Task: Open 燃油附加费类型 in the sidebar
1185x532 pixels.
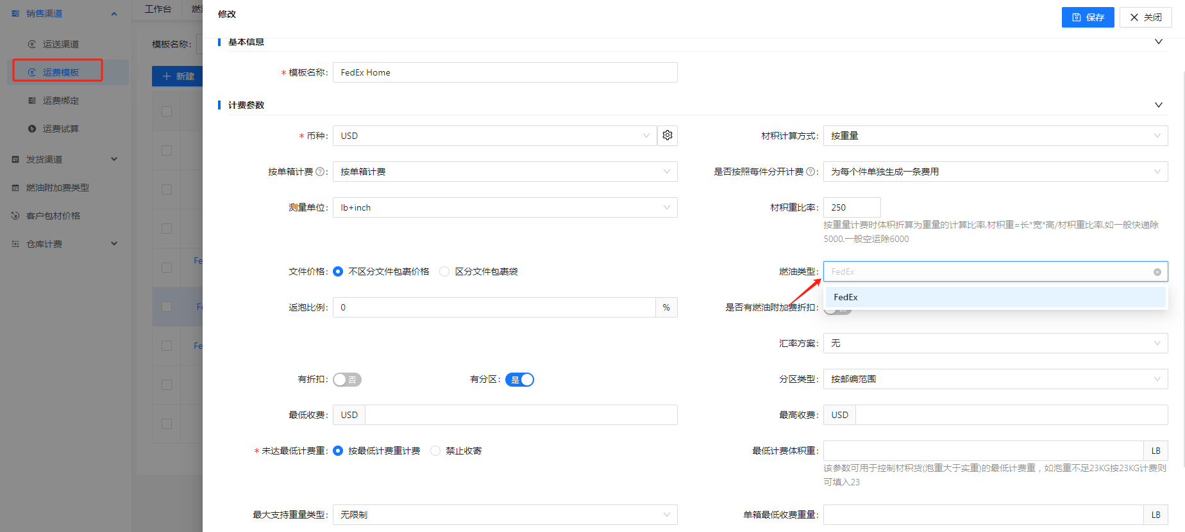Action: [58, 188]
